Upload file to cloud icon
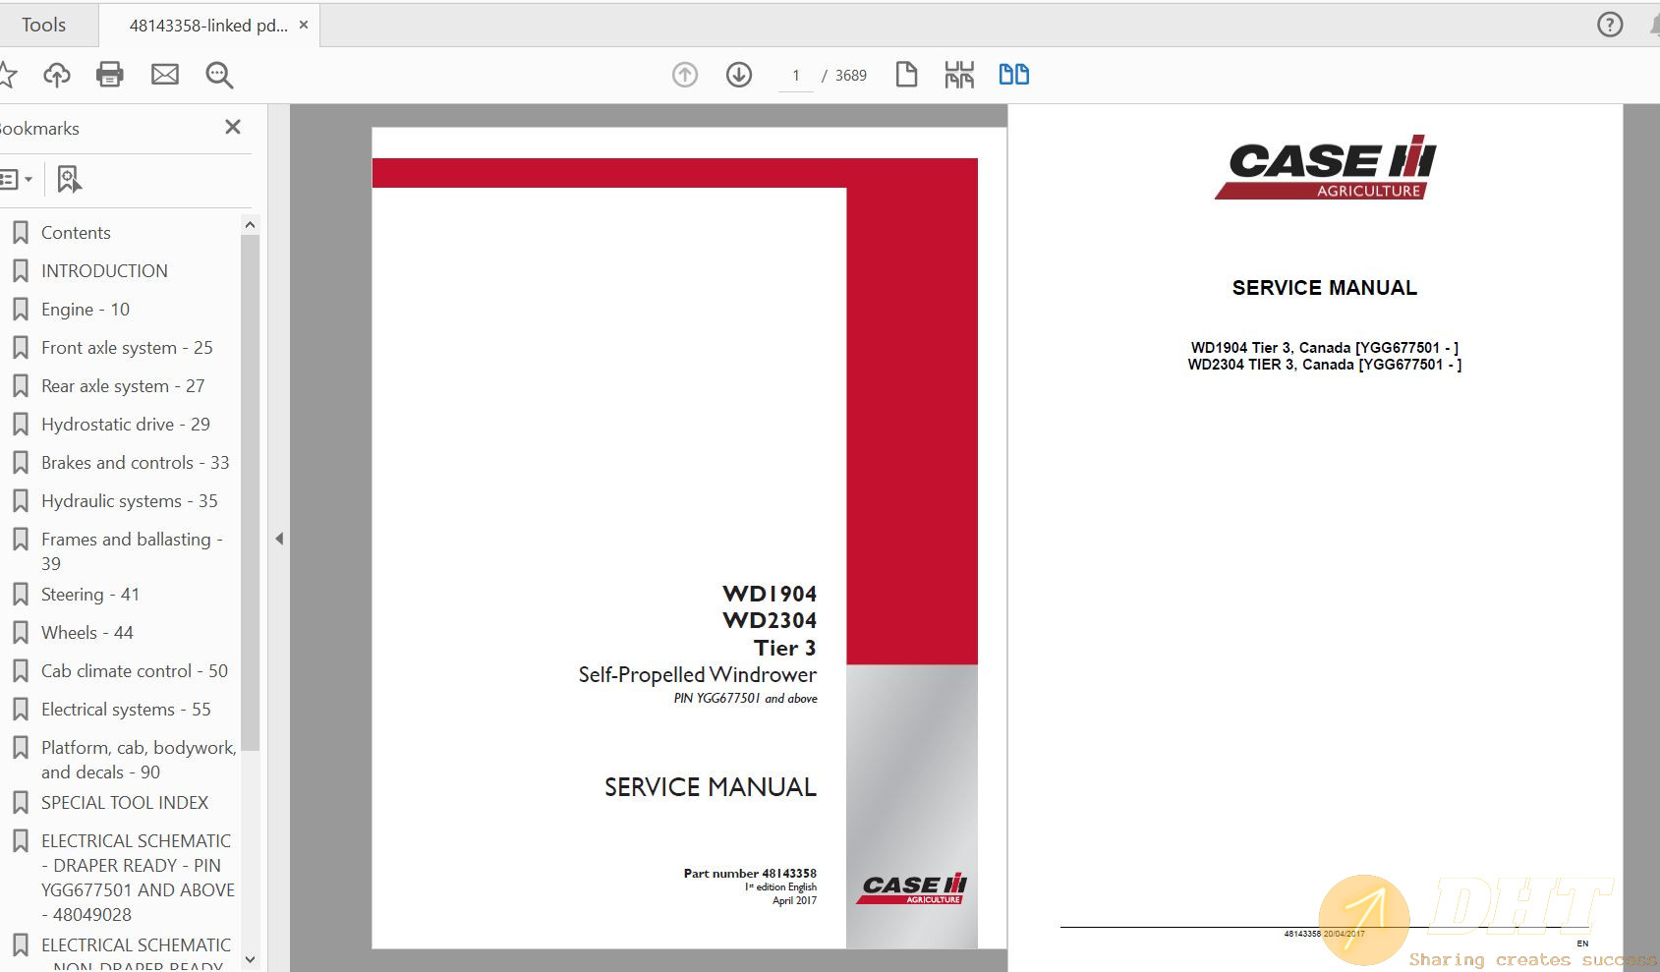Viewport: 1660px width, 972px height. (x=57, y=75)
